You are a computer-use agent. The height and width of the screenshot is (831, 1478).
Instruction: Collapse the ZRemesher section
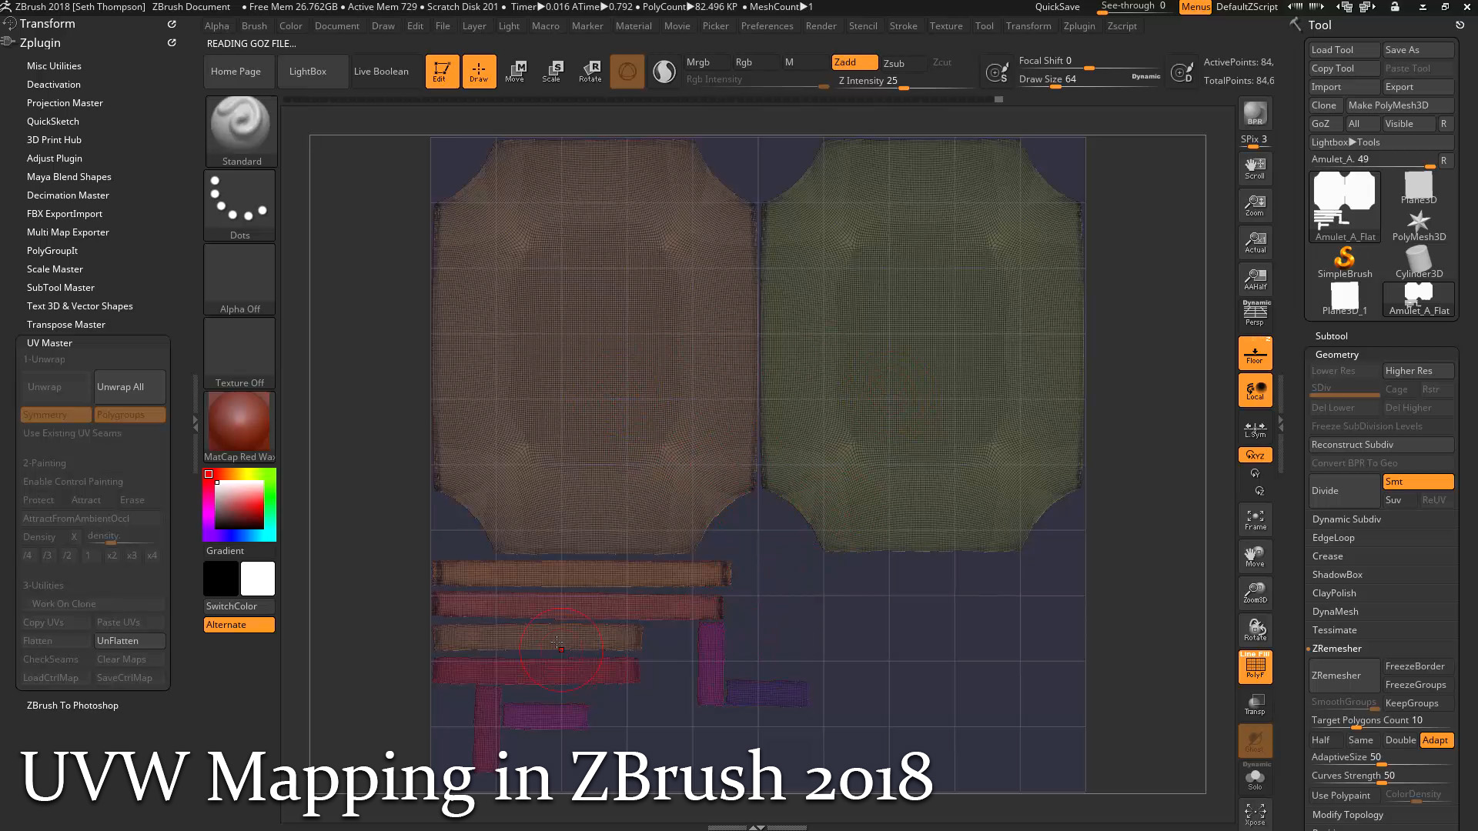(1336, 649)
